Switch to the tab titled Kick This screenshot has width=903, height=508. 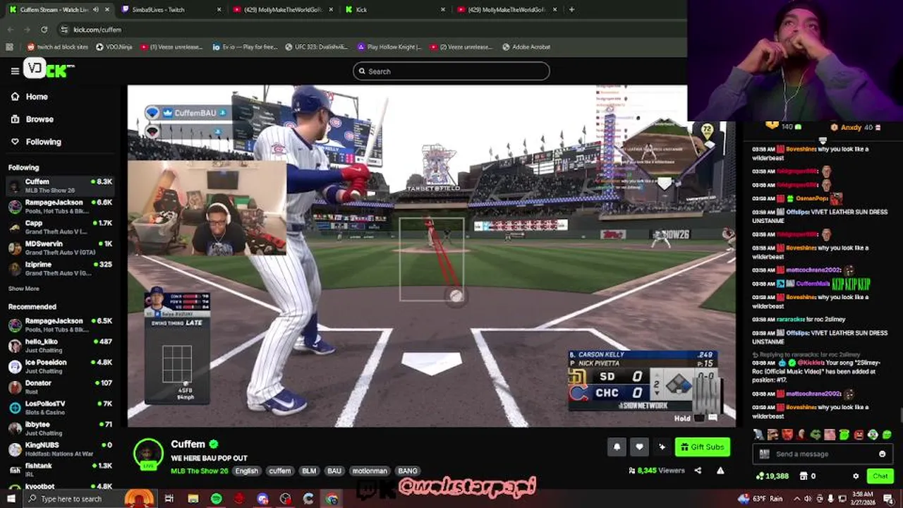pyautogui.click(x=394, y=9)
